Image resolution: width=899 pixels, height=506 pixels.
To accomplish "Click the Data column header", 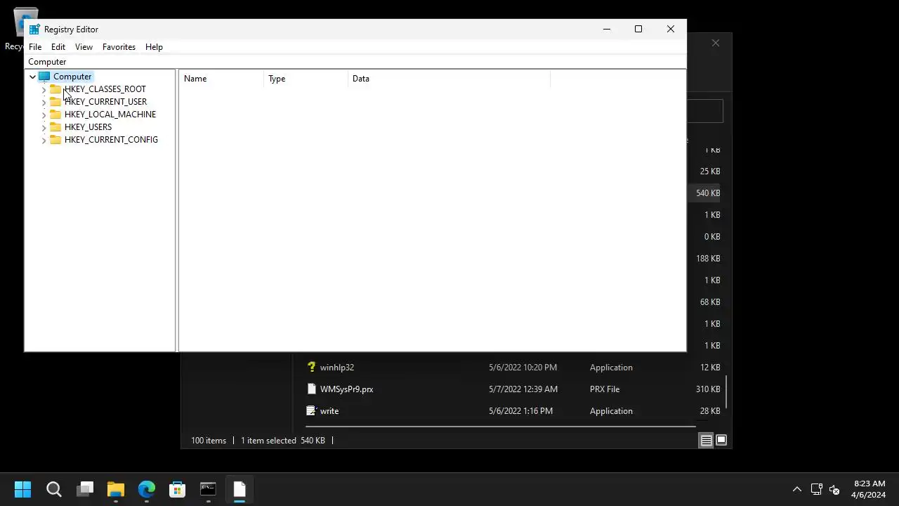I will point(449,79).
